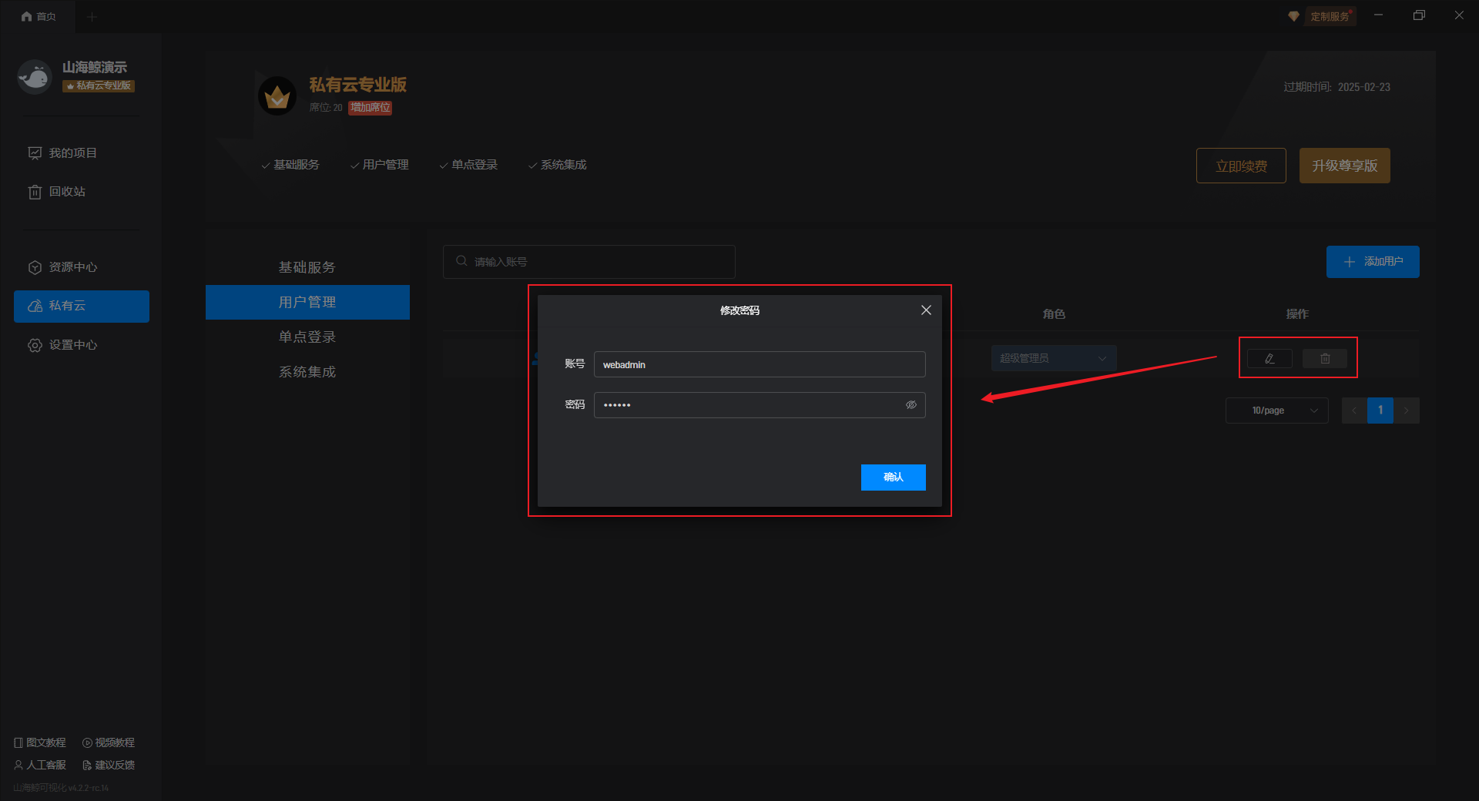This screenshot has width=1479, height=801.
Task: Restore down the application window
Action: click(1419, 15)
